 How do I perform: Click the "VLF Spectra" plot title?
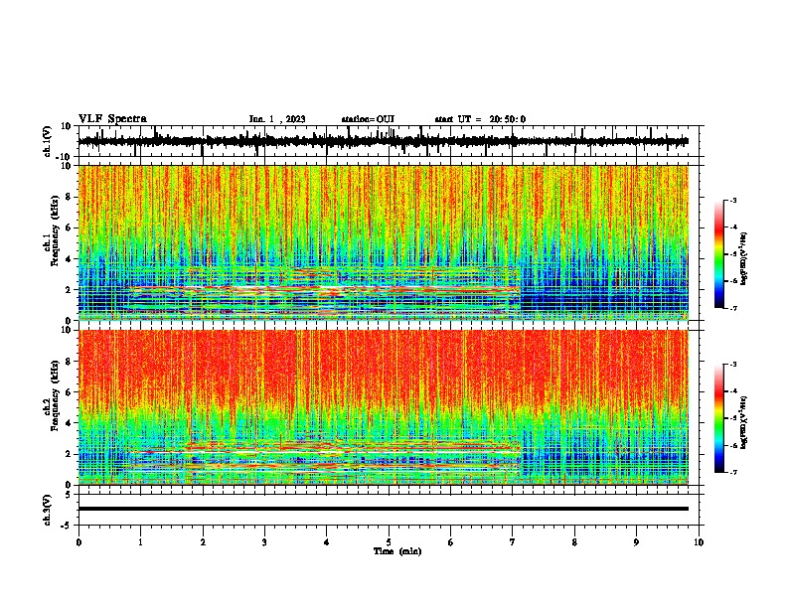click(x=113, y=119)
